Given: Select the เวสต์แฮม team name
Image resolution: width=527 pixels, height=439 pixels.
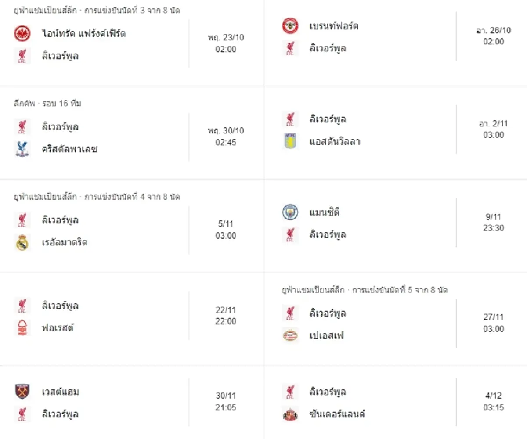Looking at the screenshot, I should [61, 392].
